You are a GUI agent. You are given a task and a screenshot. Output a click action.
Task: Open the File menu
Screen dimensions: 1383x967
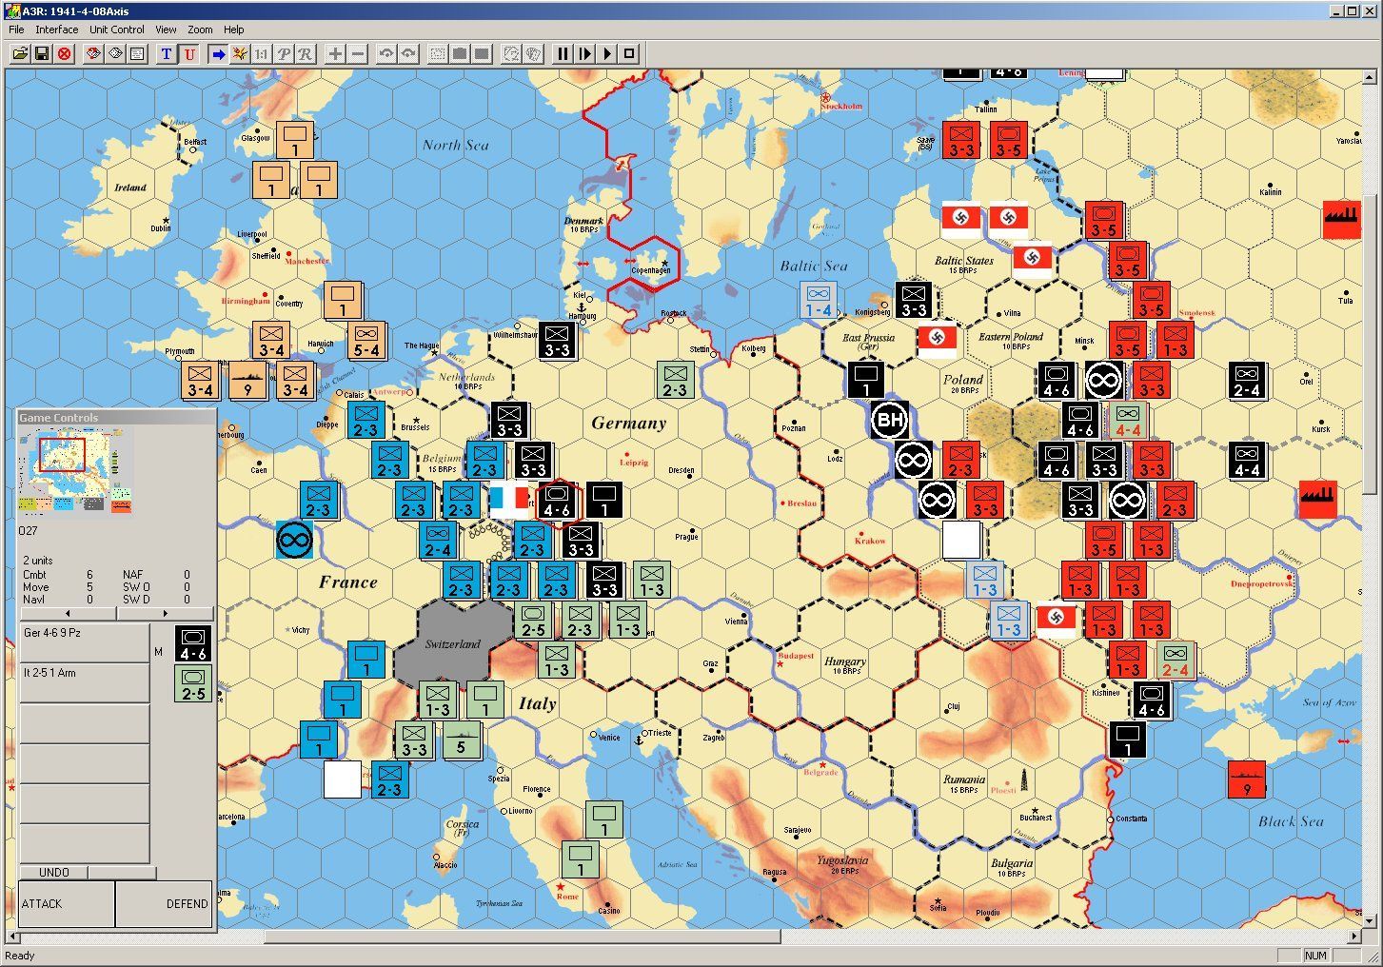click(x=16, y=30)
